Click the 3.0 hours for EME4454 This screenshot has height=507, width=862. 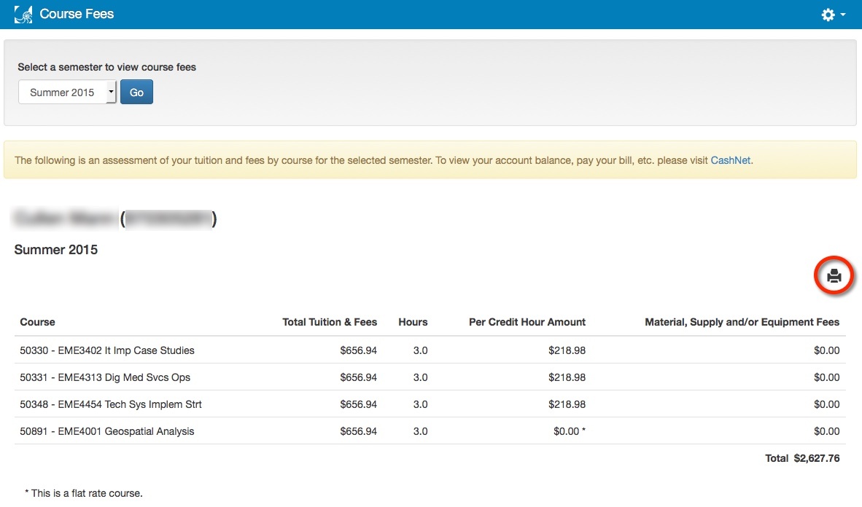point(421,404)
